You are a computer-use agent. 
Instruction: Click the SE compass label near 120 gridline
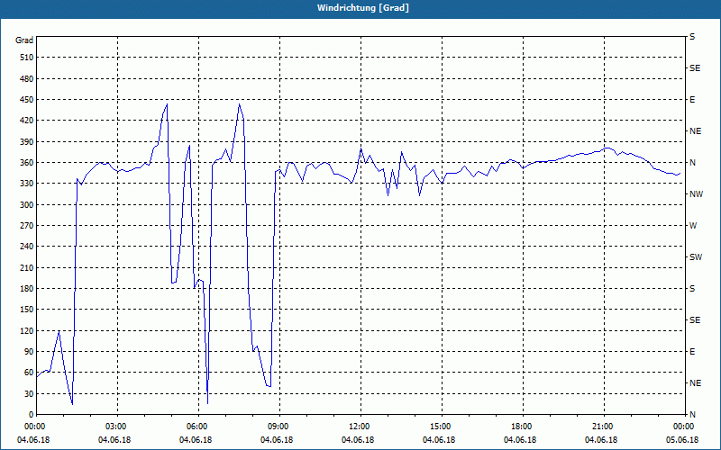pyautogui.click(x=695, y=320)
